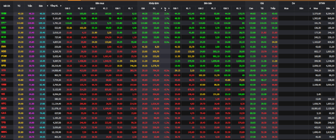The width and height of the screenshot is (336, 140).
Task: Click the % change column header
Action: 165,8
